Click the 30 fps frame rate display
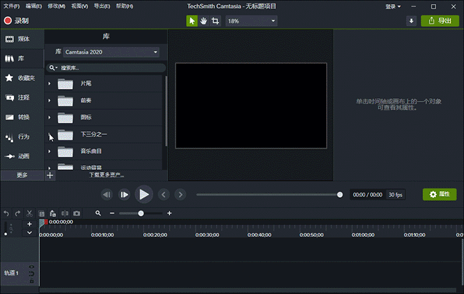Viewport: 464px width, 294px height. coord(395,194)
